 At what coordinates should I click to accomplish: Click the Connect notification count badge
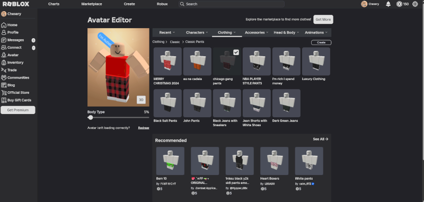click(33, 48)
